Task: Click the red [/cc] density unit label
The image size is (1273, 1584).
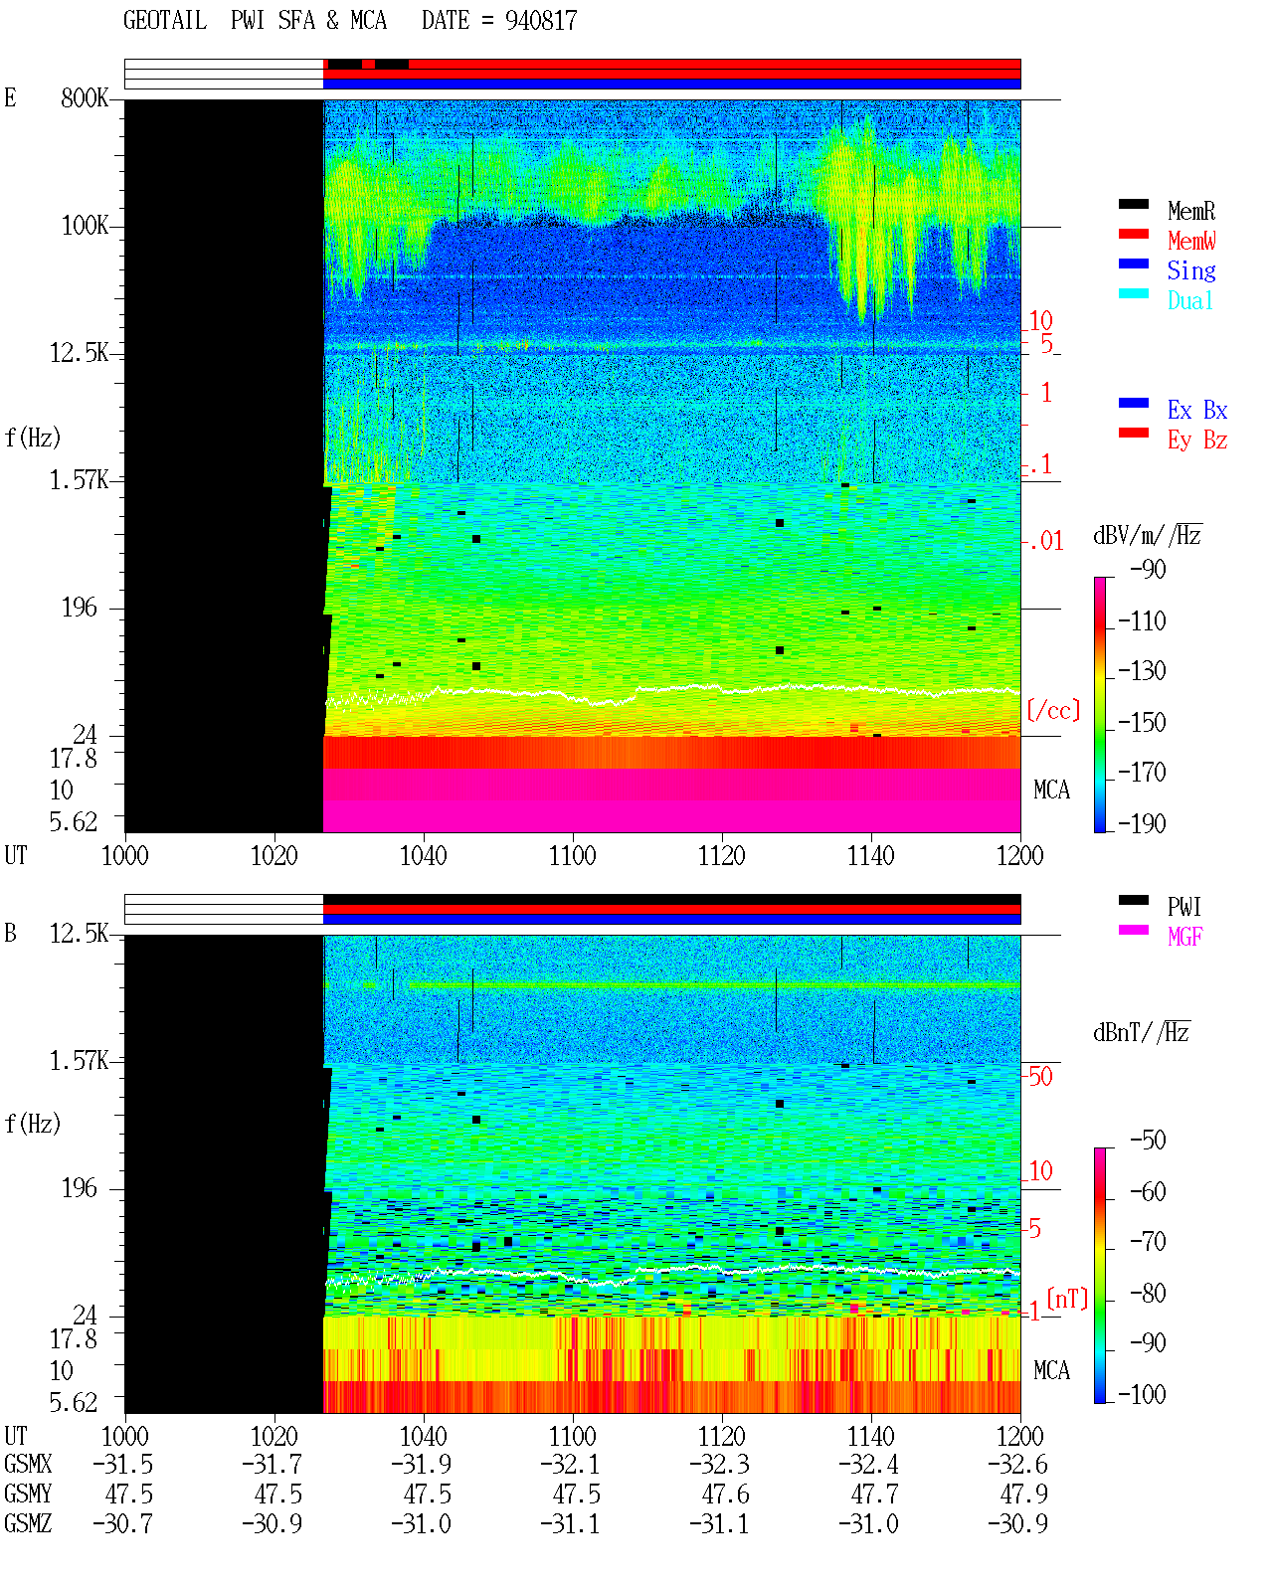Action: 1053,710
